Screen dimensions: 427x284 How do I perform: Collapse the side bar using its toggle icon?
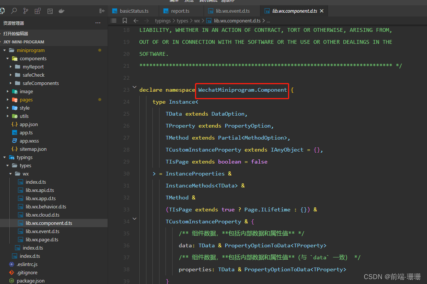[x=102, y=11]
